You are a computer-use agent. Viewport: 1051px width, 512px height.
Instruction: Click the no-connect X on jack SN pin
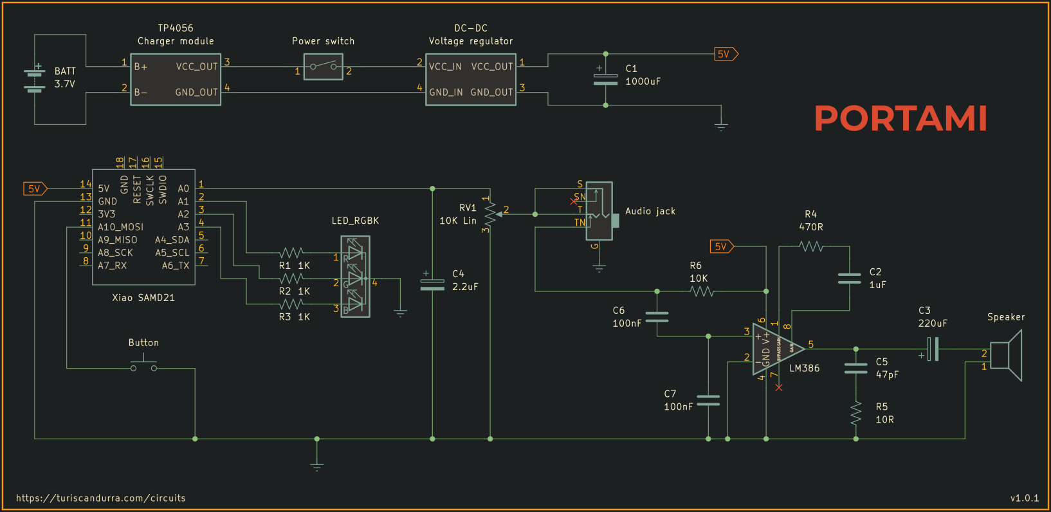pyautogui.click(x=573, y=201)
